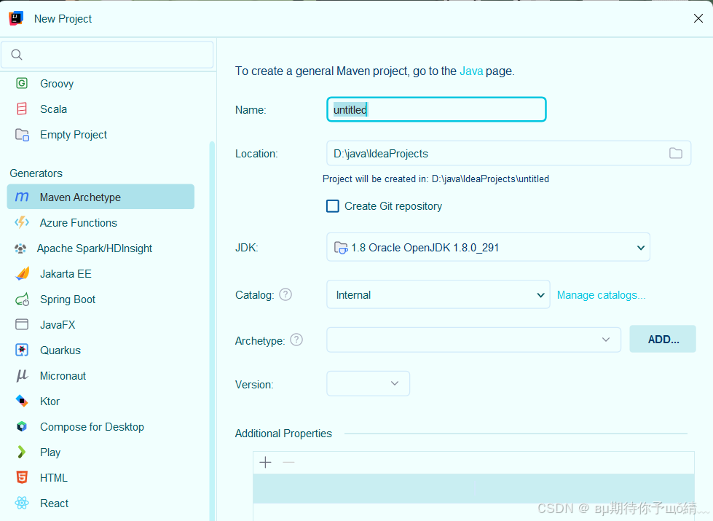Select Quarkus generator
The width and height of the screenshot is (713, 521).
point(60,350)
